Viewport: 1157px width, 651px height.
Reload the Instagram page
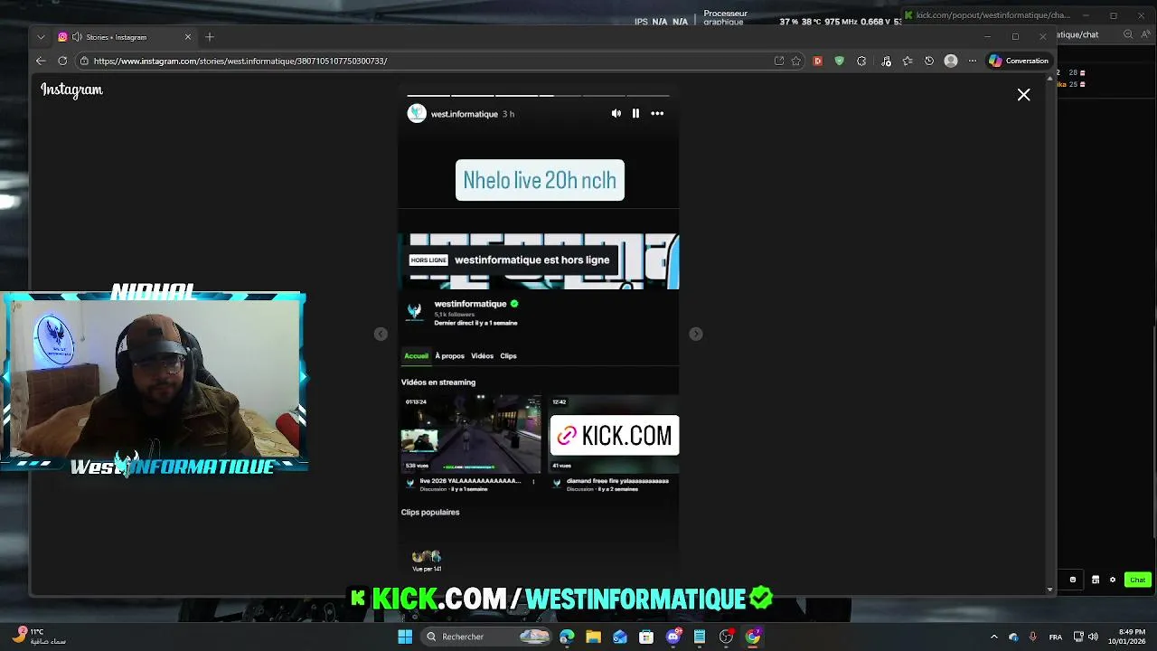62,61
